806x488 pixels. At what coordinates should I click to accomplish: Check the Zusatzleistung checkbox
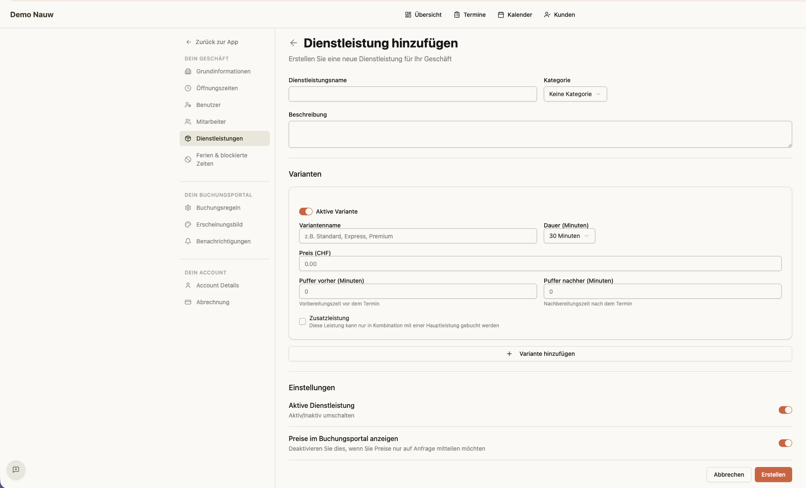[x=303, y=321]
